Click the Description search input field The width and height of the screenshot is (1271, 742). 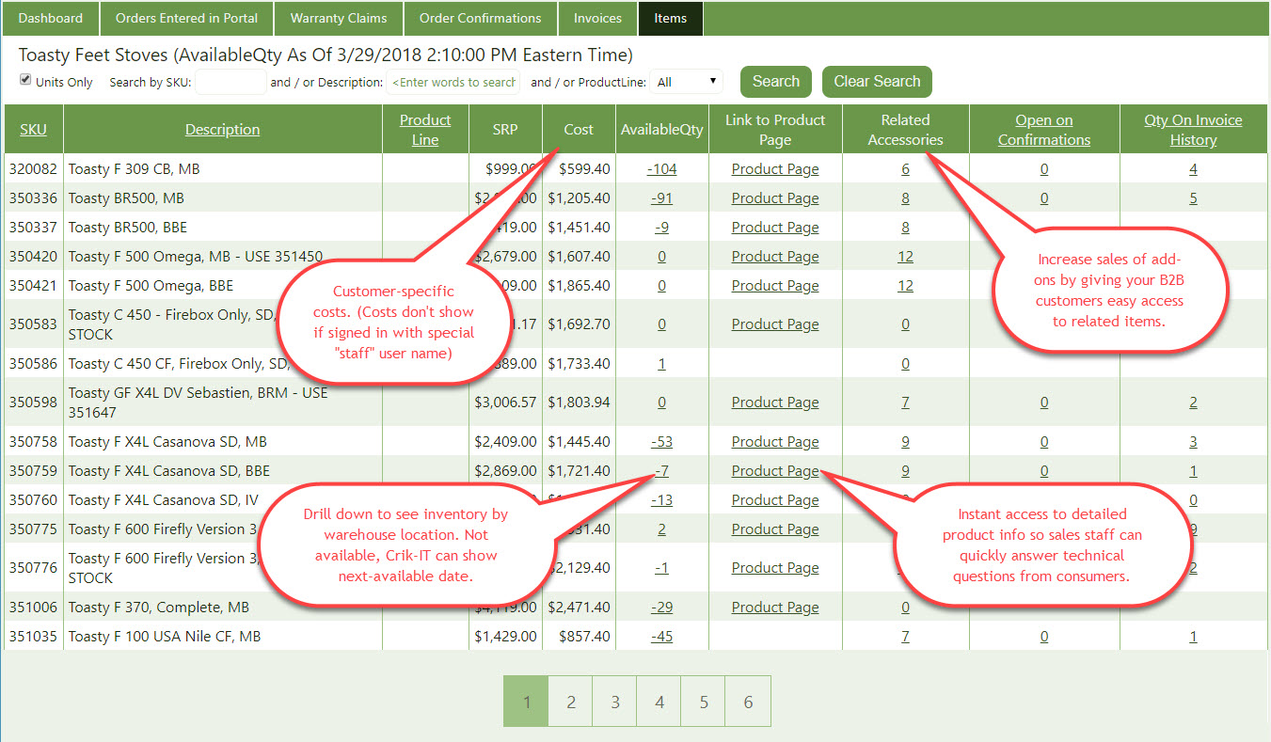[453, 82]
